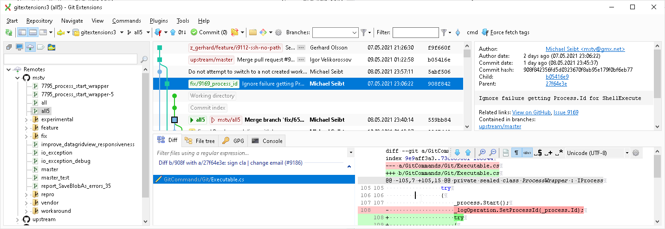The image size is (665, 229).
Task: Click the Refresh revisions icon
Action: pyautogui.click(x=8, y=32)
